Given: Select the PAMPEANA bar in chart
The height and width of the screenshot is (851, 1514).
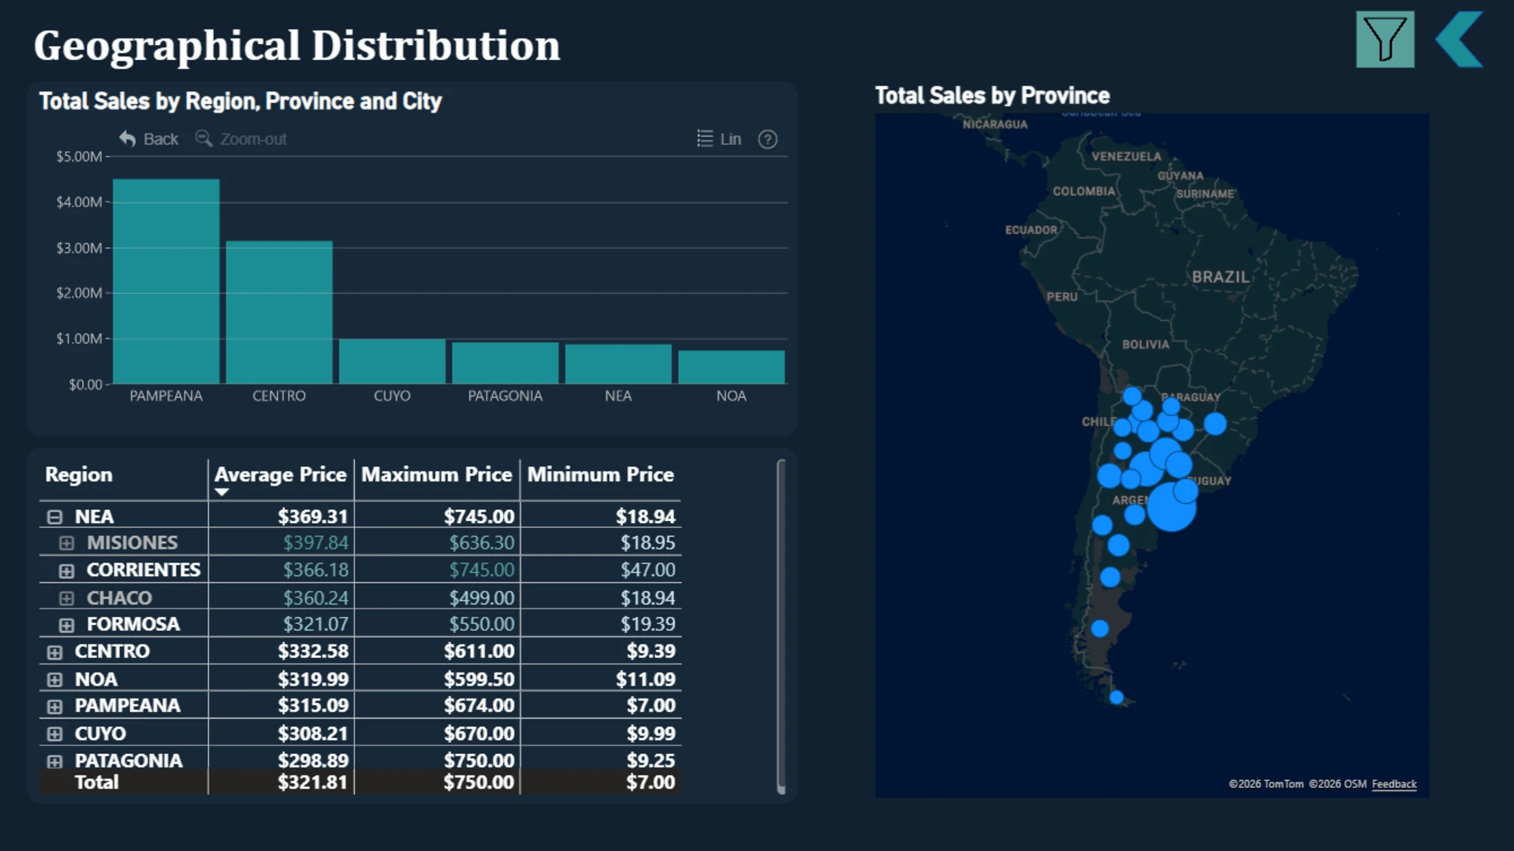Looking at the screenshot, I should pos(166,281).
